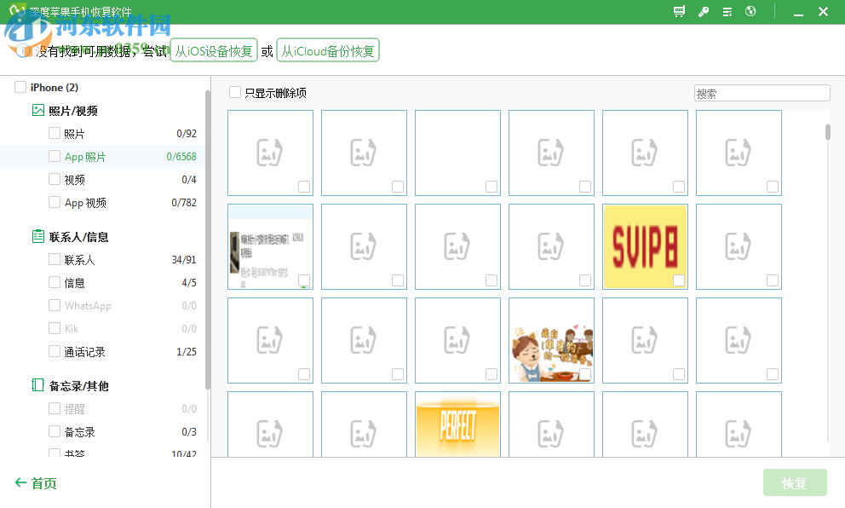The height and width of the screenshot is (508, 845).
Task: Select the App 视频 row showing 0/782
Action: (x=102, y=202)
